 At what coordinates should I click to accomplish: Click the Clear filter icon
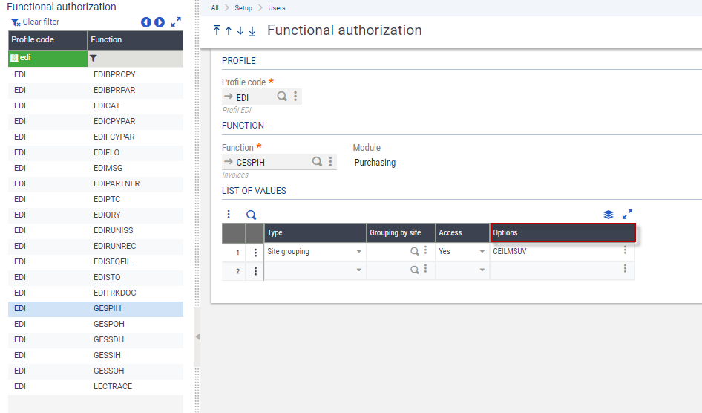(x=16, y=22)
